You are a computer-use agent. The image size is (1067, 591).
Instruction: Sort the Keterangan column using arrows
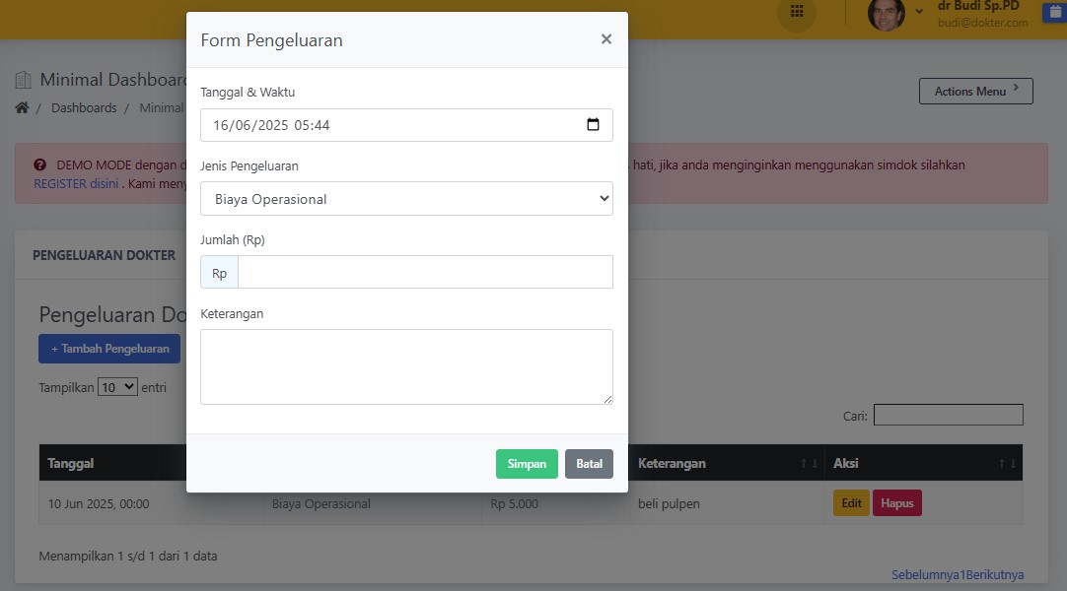pos(809,463)
